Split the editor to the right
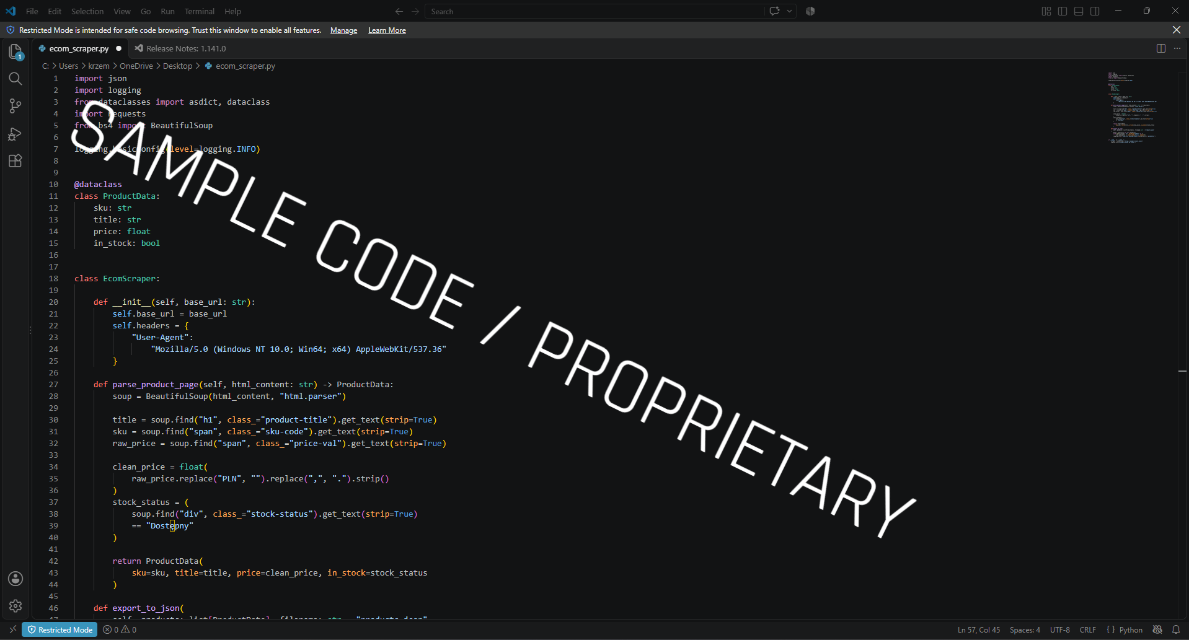This screenshot has height=640, width=1189. coord(1161,48)
